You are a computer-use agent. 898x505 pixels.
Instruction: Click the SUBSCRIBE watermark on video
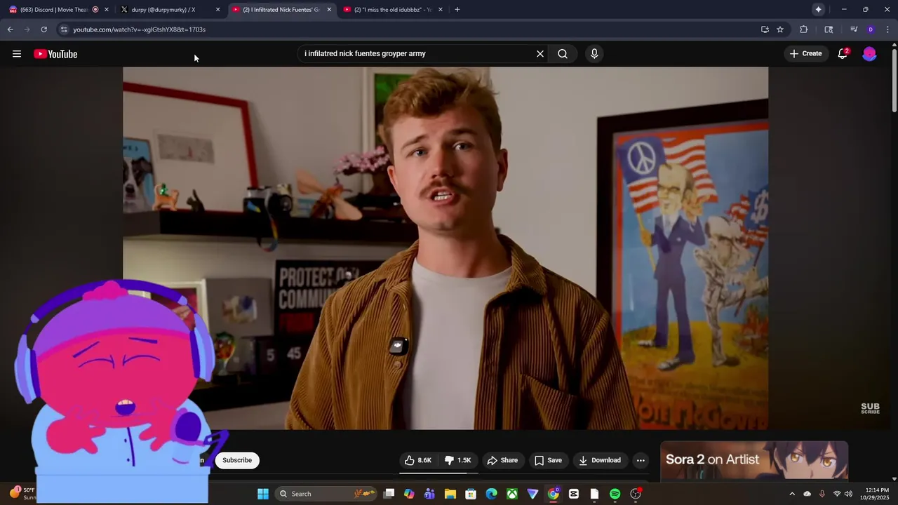tap(870, 408)
